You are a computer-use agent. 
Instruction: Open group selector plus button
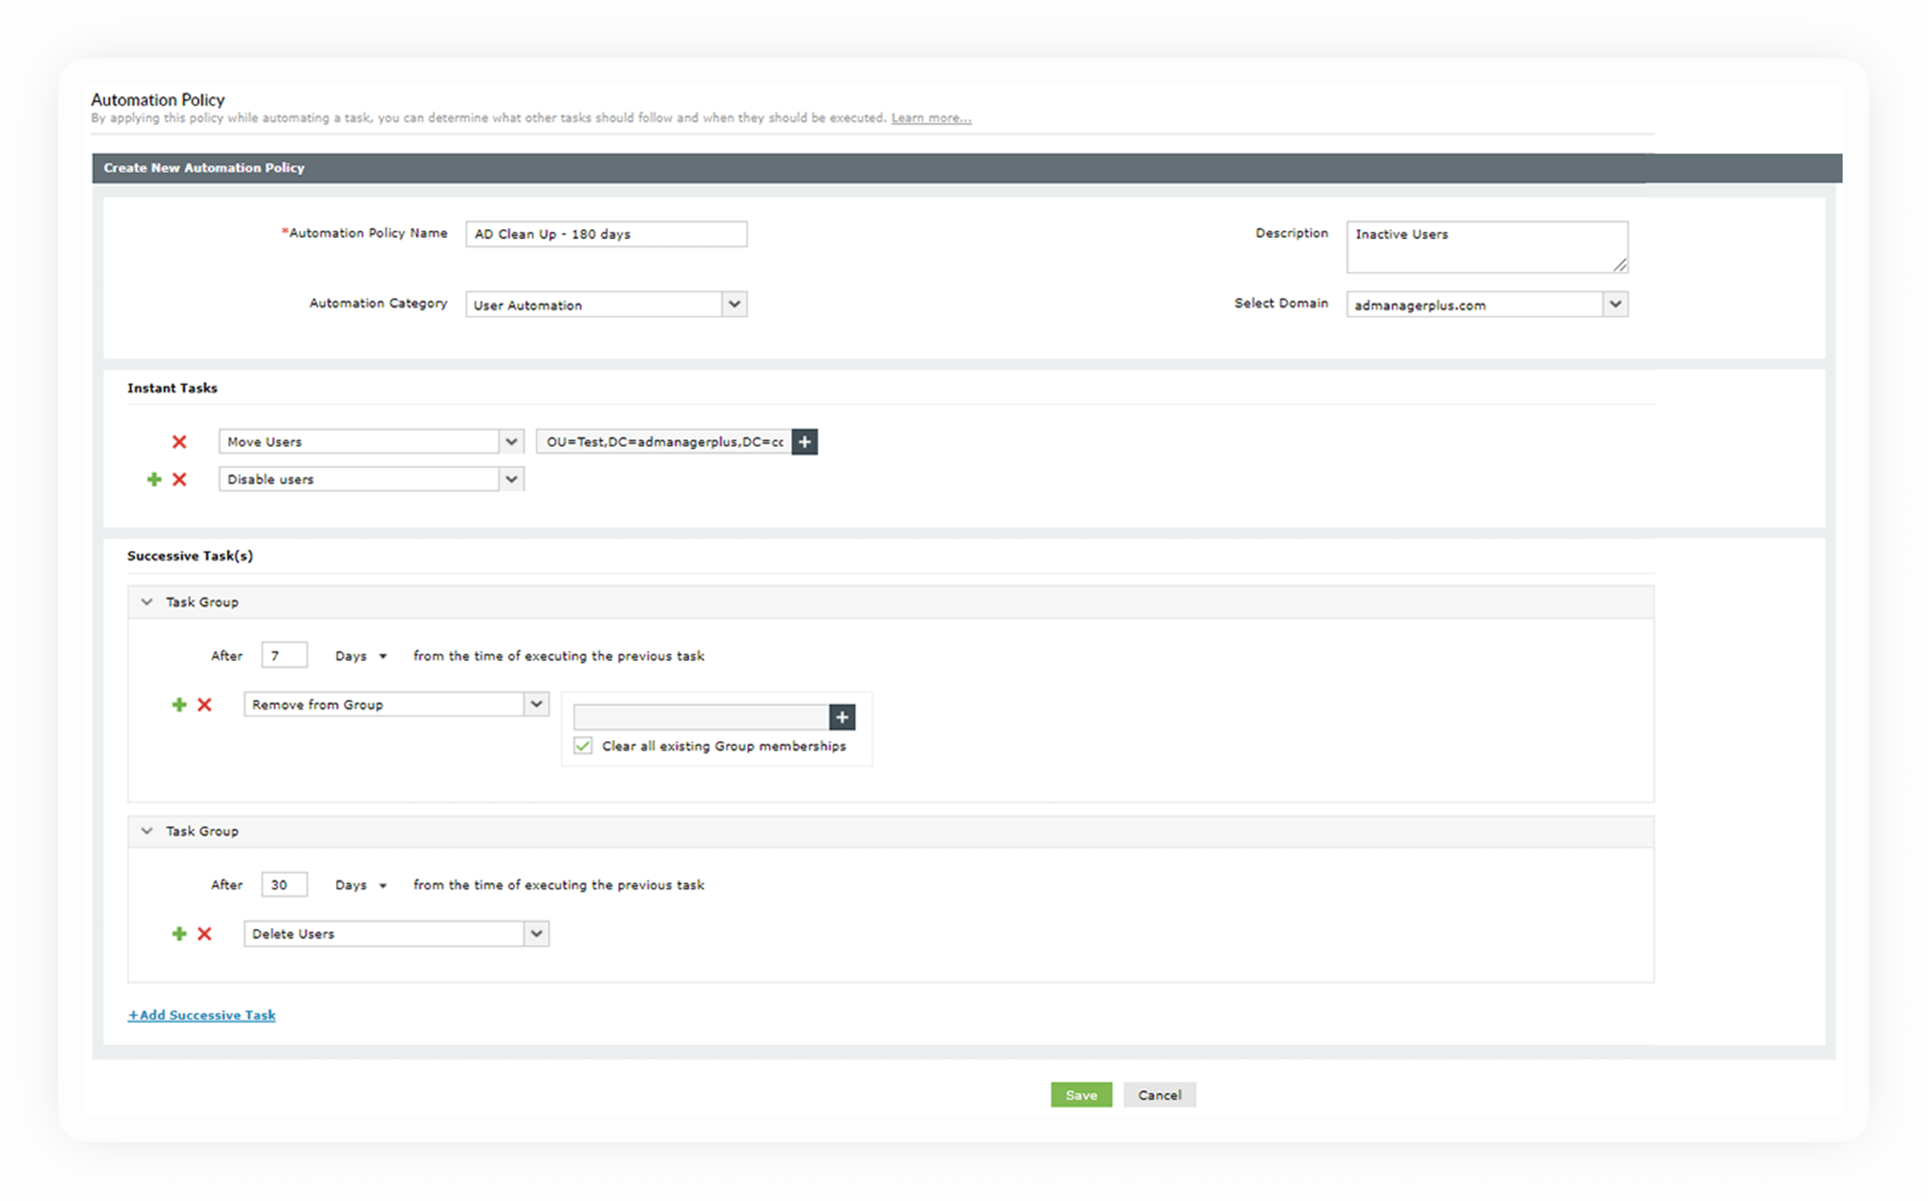coord(841,717)
